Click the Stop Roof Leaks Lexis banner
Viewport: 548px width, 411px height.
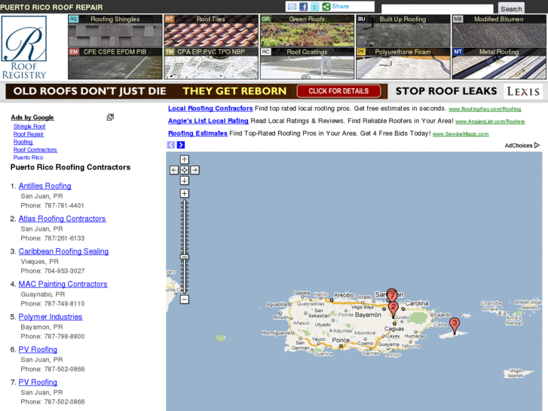click(x=467, y=91)
